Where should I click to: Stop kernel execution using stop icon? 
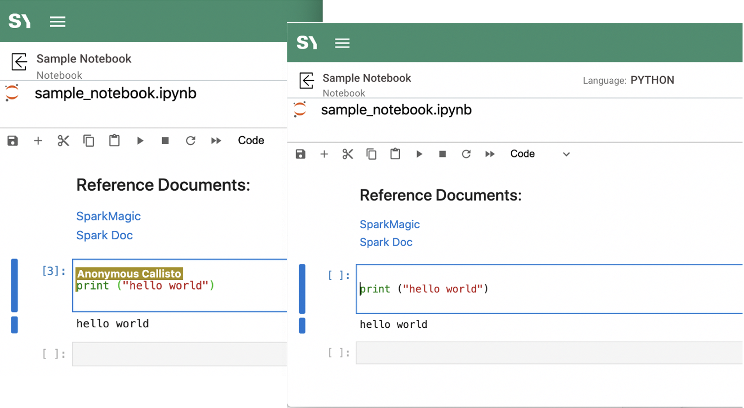442,154
